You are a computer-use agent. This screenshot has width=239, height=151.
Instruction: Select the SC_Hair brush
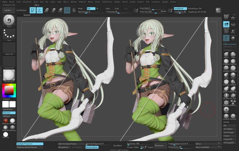click(233, 96)
